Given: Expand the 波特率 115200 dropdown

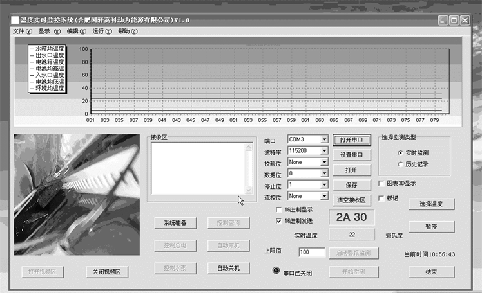Looking at the screenshot, I should (324, 151).
